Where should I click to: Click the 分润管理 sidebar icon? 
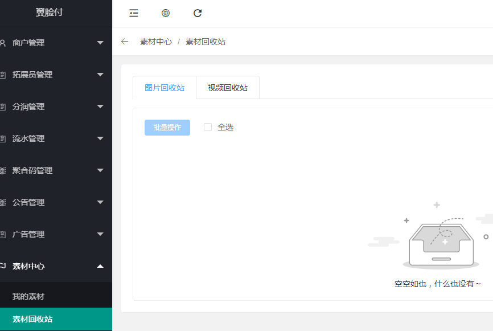click(x=3, y=107)
